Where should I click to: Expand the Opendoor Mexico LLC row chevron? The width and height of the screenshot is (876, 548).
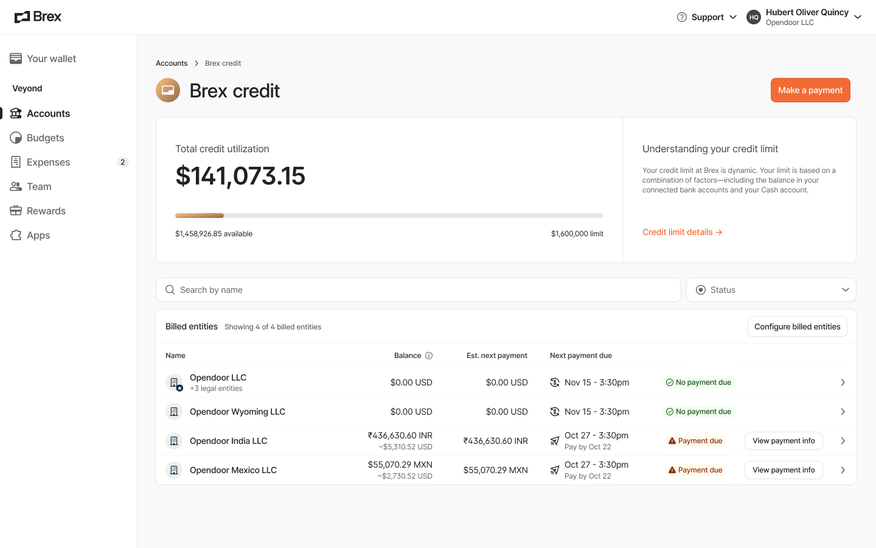tap(843, 470)
